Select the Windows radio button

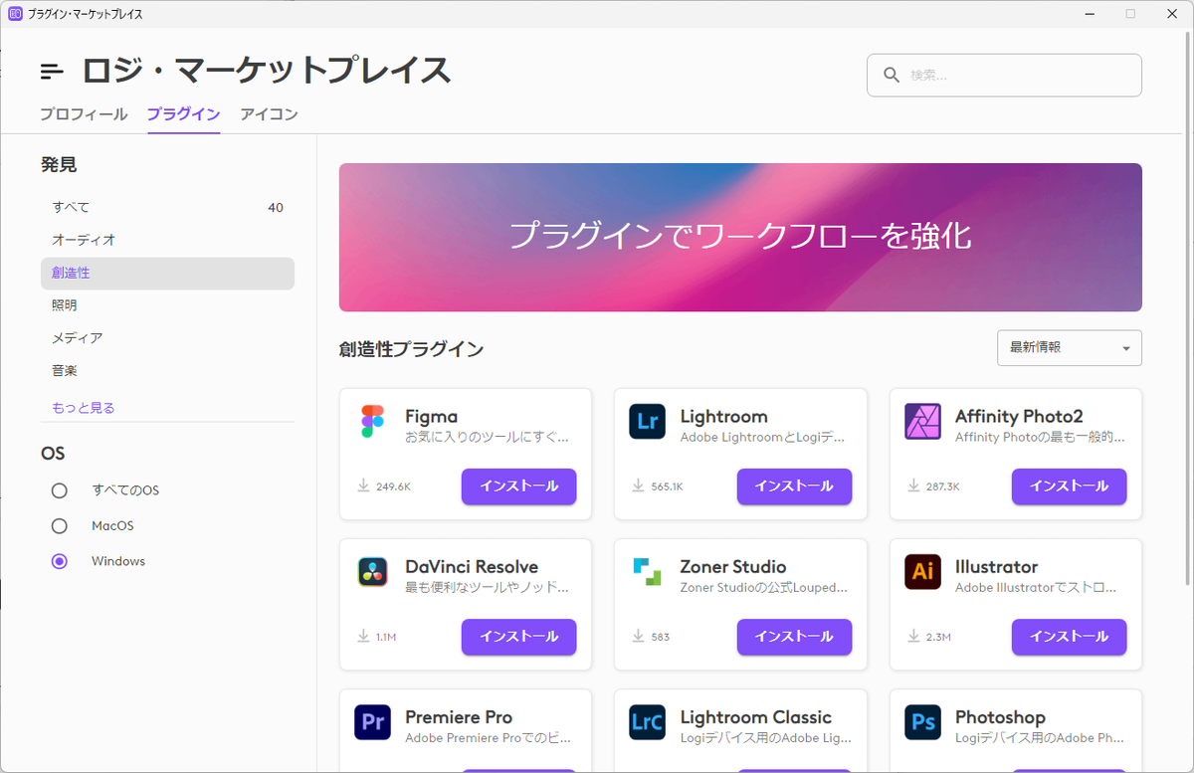(60, 561)
